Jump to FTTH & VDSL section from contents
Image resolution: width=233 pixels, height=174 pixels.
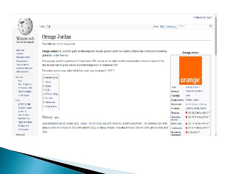tap(51, 94)
